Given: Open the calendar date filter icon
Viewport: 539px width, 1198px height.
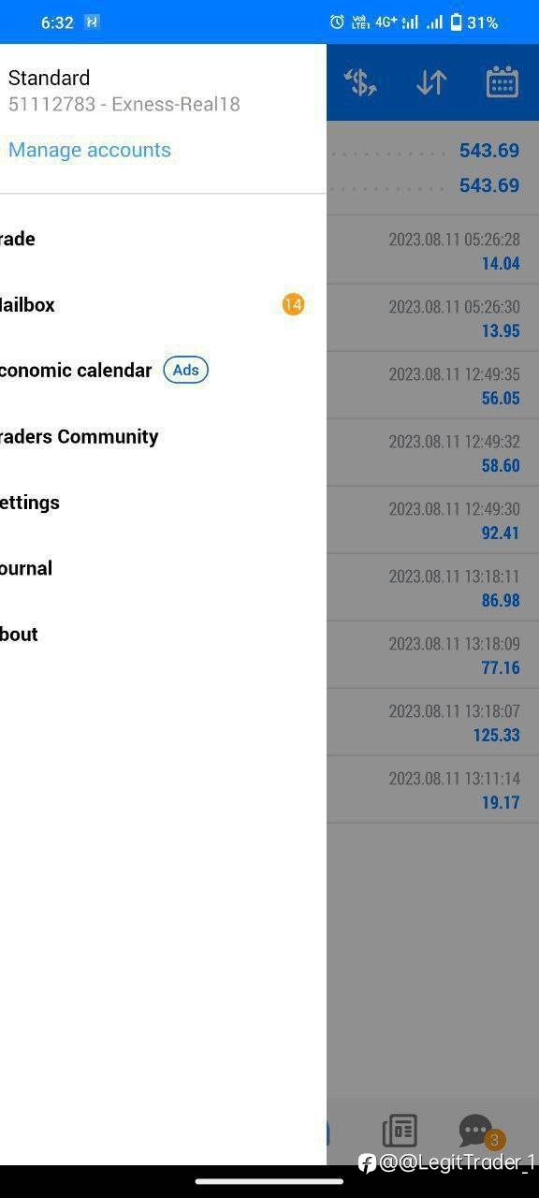Looking at the screenshot, I should coord(503,82).
